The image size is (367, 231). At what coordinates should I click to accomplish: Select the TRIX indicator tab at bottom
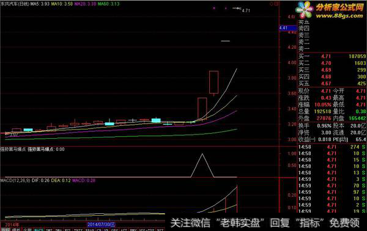[78, 230]
